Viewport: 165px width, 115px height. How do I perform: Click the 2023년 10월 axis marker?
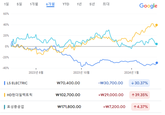click(81, 73)
